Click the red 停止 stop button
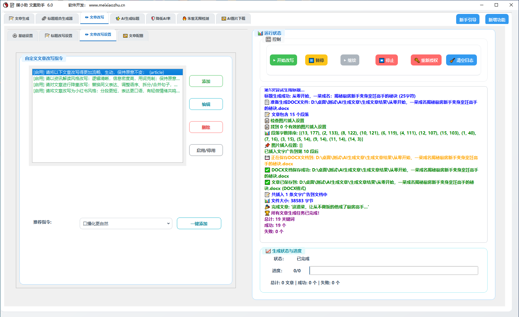 [386, 60]
